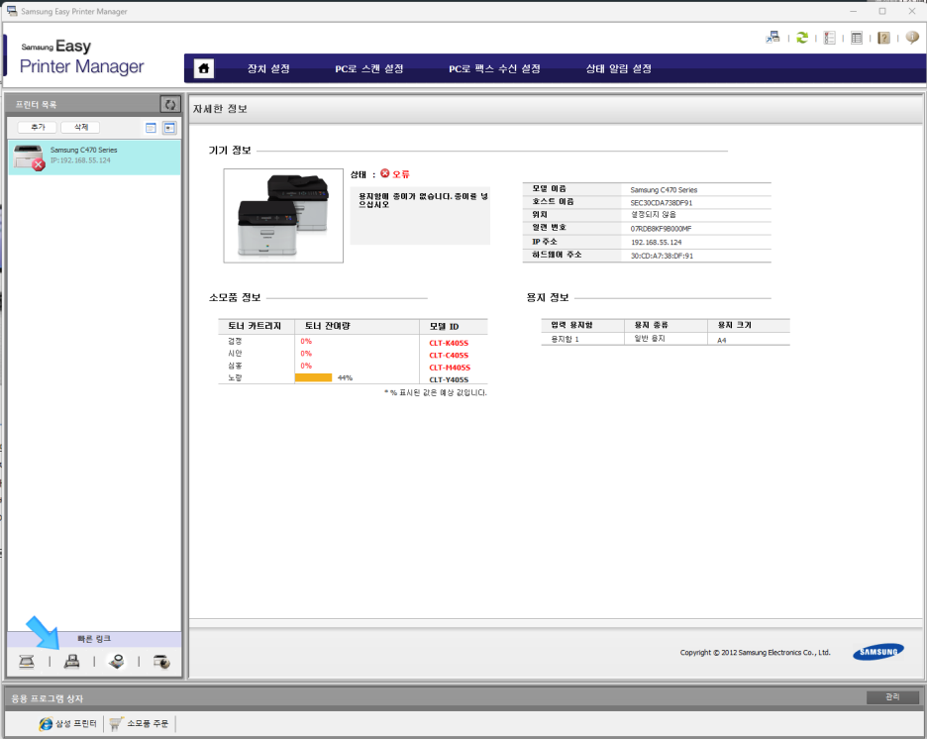Click IP address value 192.168.55.124 in device table

(x=656, y=243)
